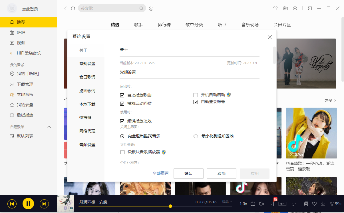Pause the current song
The image size is (344, 213).
28,204
